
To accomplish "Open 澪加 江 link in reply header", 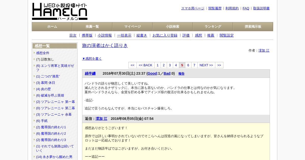I will pos(101,119).
